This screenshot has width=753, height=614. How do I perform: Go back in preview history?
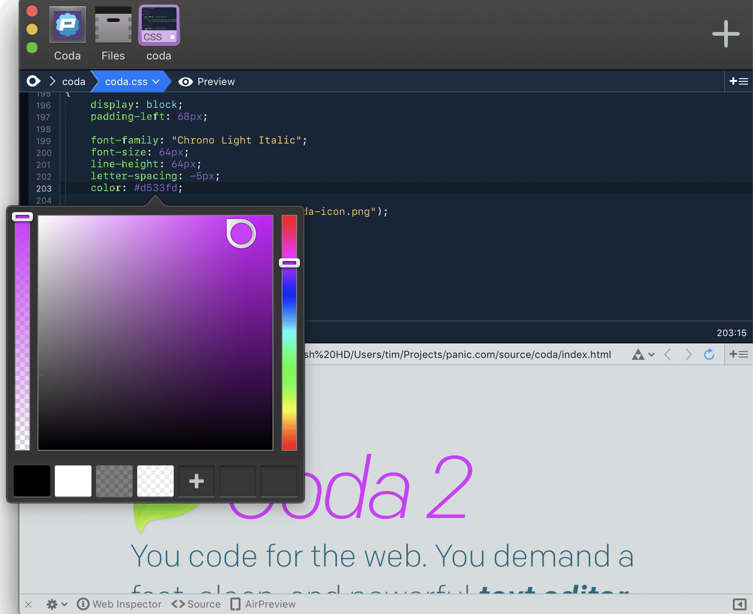[x=668, y=354]
